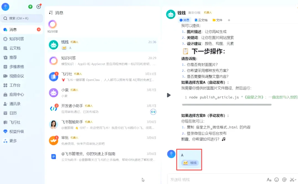Click the 知识问答 shortcut circle under 消息 header
The width and height of the screenshot is (298, 184).
[x=52, y=24]
